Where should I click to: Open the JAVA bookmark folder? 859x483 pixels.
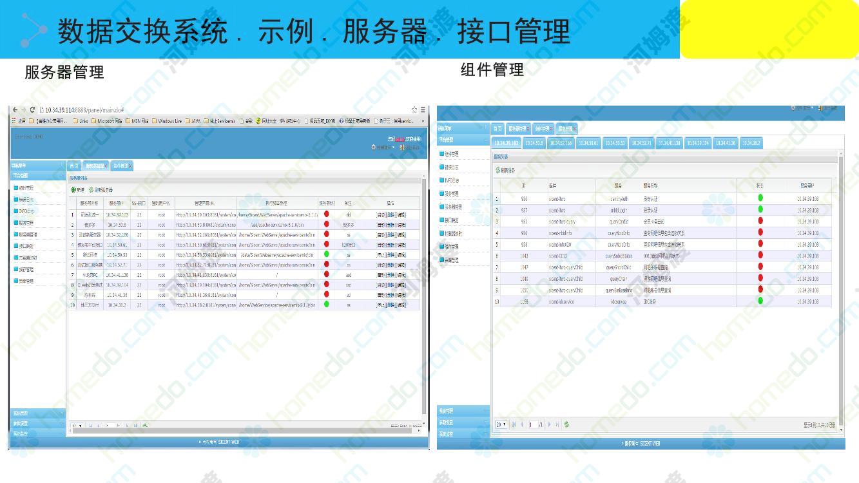[193, 120]
